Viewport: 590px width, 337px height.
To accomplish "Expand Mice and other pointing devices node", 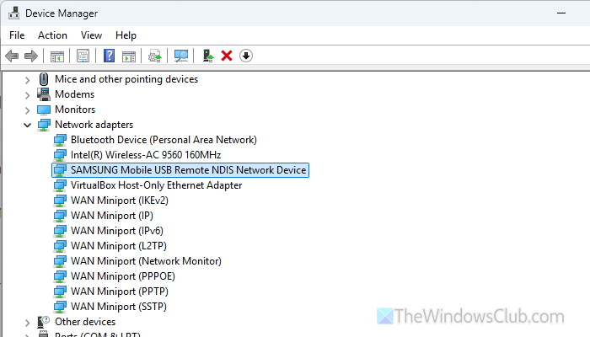I will point(27,80).
